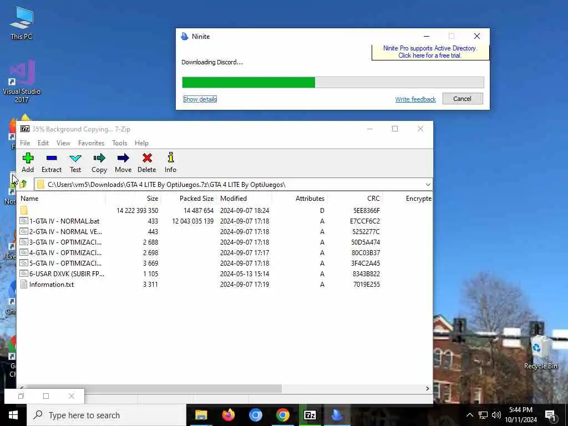The width and height of the screenshot is (568, 426).
Task: Switch to 7-Zip taskbar icon
Action: click(310, 415)
